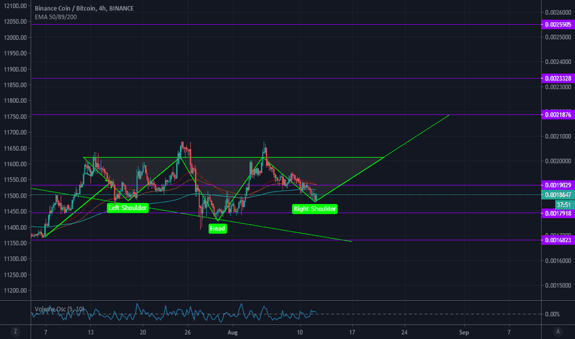Click the Sep label on time axis
Screen dimensions: 575x339
point(464,332)
